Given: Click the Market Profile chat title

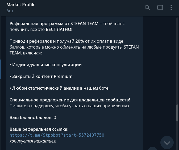Looking at the screenshot, I should pyautogui.click(x=21, y=5).
